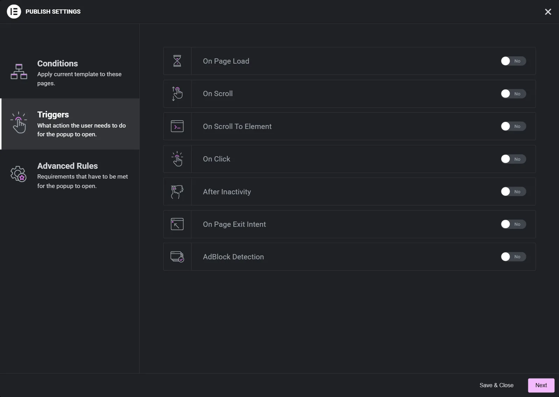Screen dimensions: 559x397
Task: Close the Publish Settings dialog
Action: coord(548,12)
